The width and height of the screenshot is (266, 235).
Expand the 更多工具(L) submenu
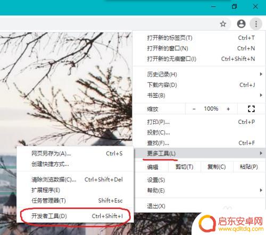[199, 153]
